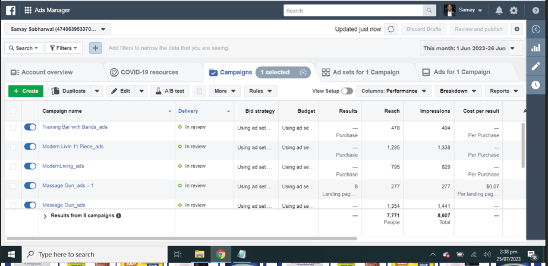Open the edit pencil panel in right sidebar
Screen dimensions: 548x266
(x=536, y=66)
